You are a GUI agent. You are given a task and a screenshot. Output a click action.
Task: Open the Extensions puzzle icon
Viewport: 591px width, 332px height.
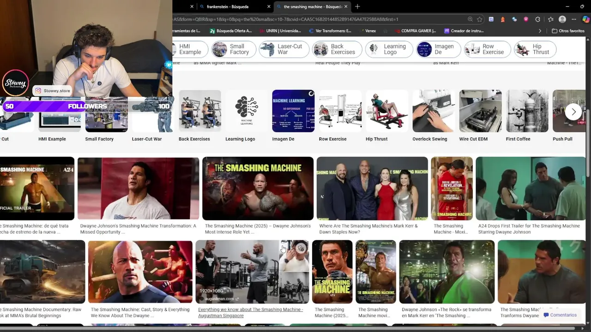point(537,19)
